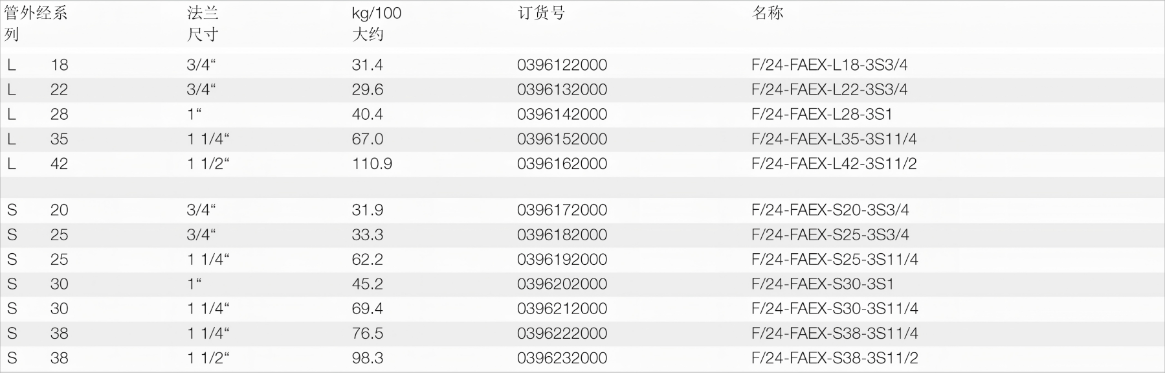The width and height of the screenshot is (1165, 373).
Task: Click name F/24-FAEX-S38-3S11/4
Action: (x=834, y=333)
